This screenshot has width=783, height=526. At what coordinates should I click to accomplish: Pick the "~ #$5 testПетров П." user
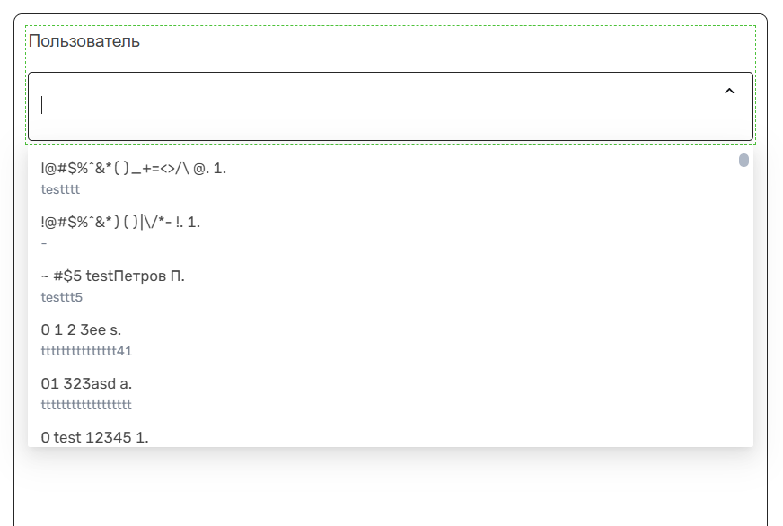[x=113, y=276]
